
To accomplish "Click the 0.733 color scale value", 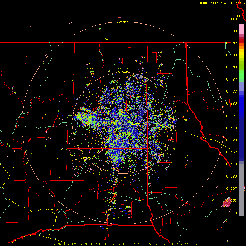I will point(232,92).
